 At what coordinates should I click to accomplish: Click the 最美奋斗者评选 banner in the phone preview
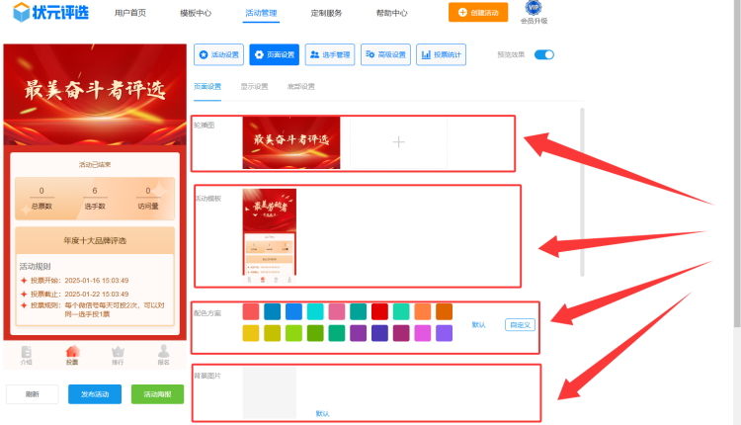tap(95, 95)
